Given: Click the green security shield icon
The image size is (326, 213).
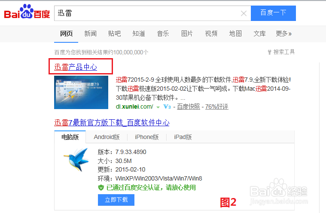Looking at the screenshot, I should click(101, 188).
